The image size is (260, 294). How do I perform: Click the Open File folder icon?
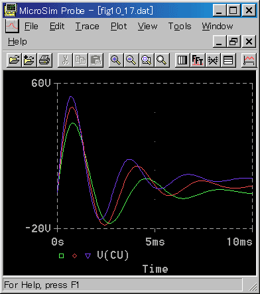14,60
